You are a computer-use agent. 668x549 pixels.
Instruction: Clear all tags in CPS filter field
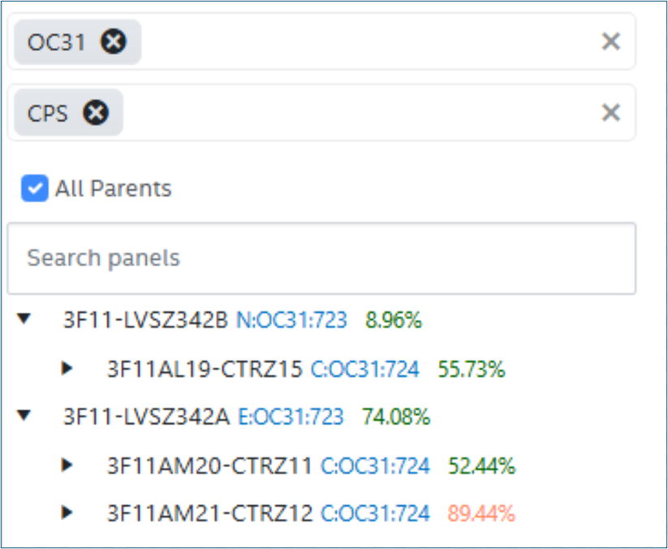point(610,113)
